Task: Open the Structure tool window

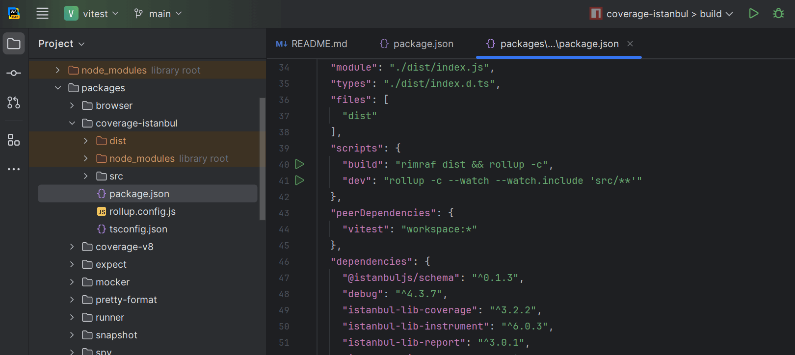Action: [x=14, y=140]
